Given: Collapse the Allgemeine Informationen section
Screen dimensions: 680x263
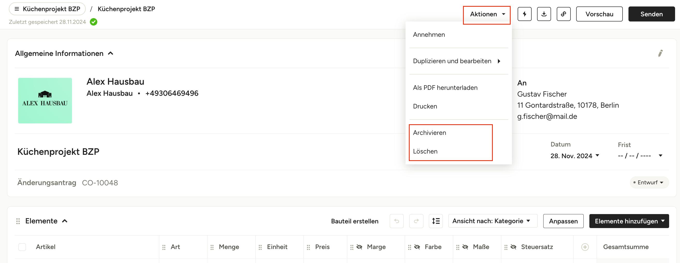Looking at the screenshot, I should 111,53.
